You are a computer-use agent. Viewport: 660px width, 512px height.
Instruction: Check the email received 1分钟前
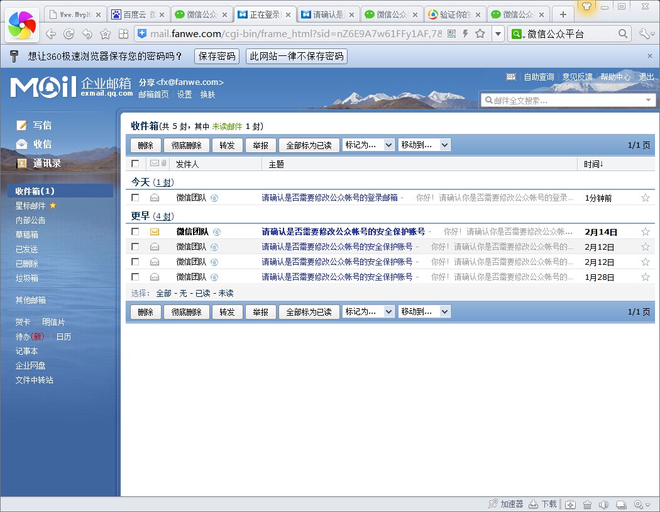135,198
